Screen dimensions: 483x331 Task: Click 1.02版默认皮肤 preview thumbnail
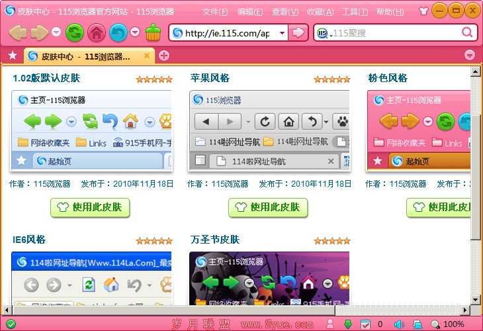click(91, 130)
